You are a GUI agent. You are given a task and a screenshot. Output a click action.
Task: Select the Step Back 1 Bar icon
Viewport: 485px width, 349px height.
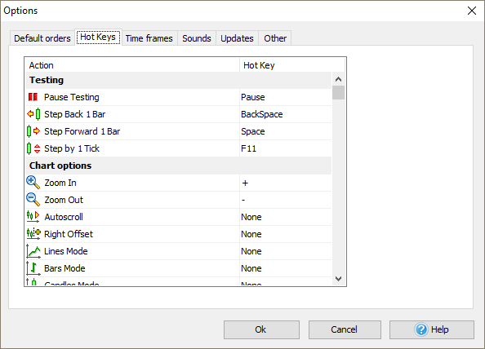point(33,114)
